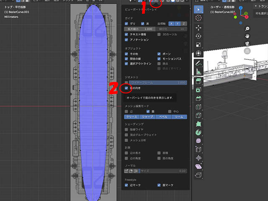This screenshot has height=201, width=268.
Task: Select the Shear tool
Action: (x=198, y=167)
